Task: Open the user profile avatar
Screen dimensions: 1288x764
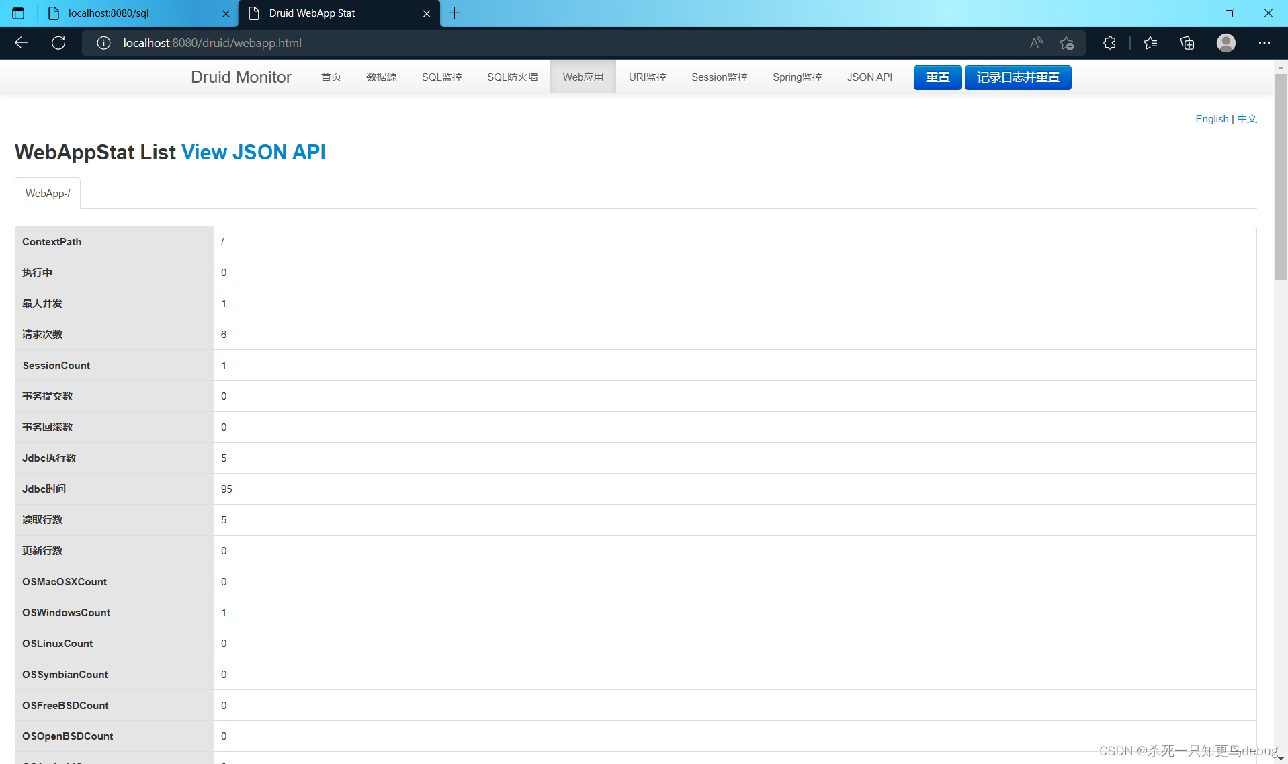Action: pos(1226,43)
